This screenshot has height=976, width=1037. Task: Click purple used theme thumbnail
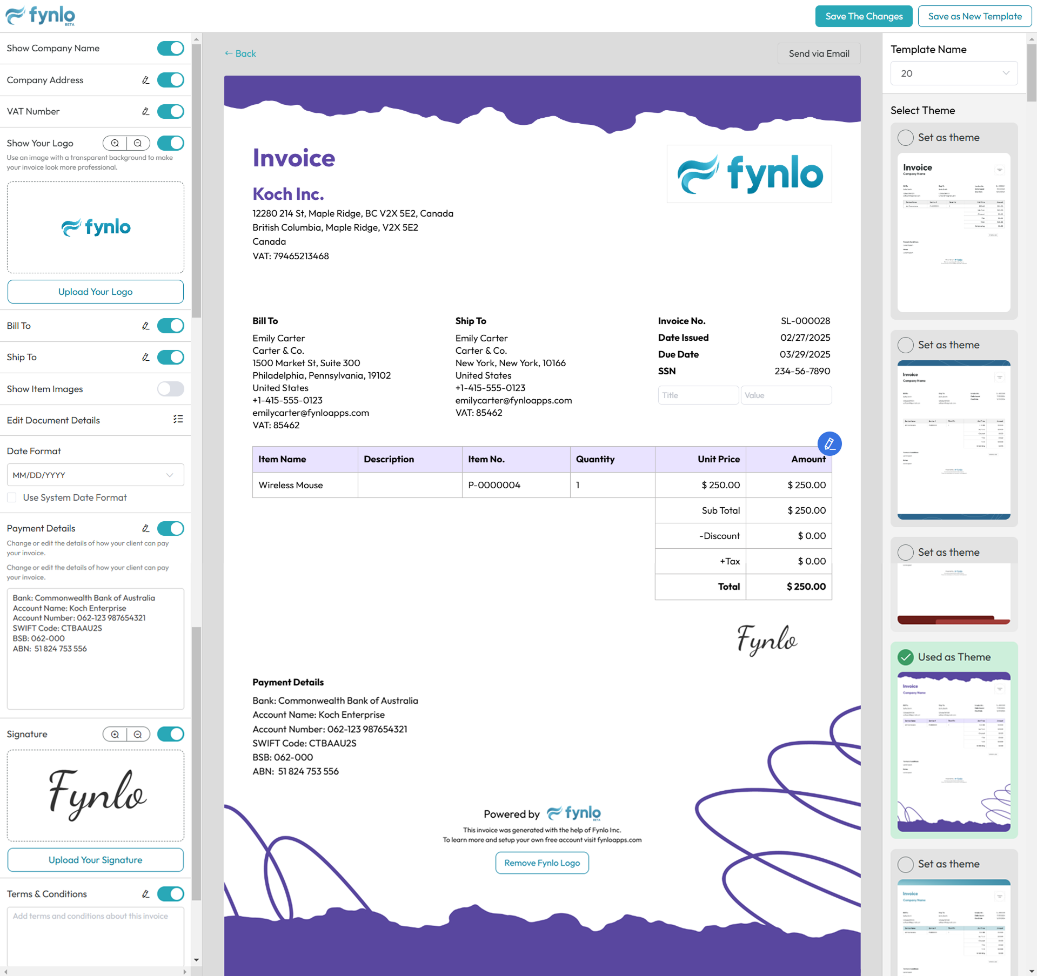tap(954, 752)
